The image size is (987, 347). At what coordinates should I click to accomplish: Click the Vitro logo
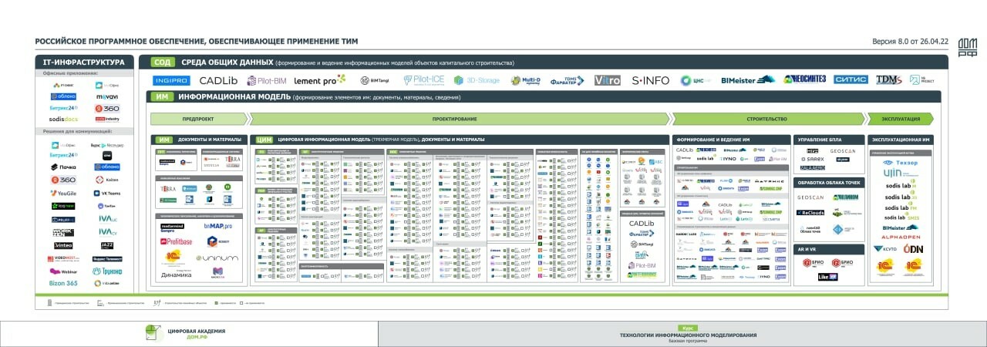[x=607, y=80]
